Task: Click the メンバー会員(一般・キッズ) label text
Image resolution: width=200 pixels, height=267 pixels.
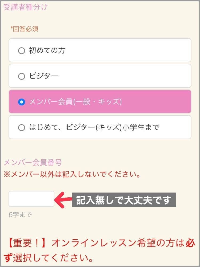Action: tap(75, 102)
